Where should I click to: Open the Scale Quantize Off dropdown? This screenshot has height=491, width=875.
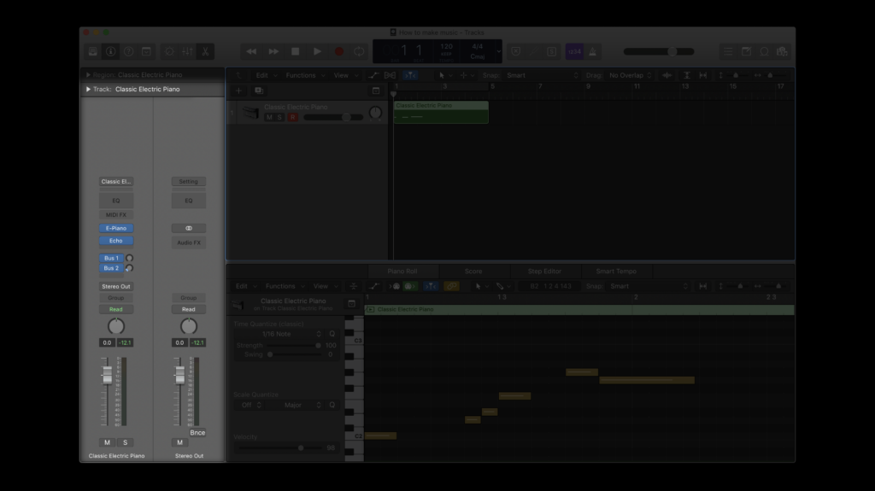[250, 405]
